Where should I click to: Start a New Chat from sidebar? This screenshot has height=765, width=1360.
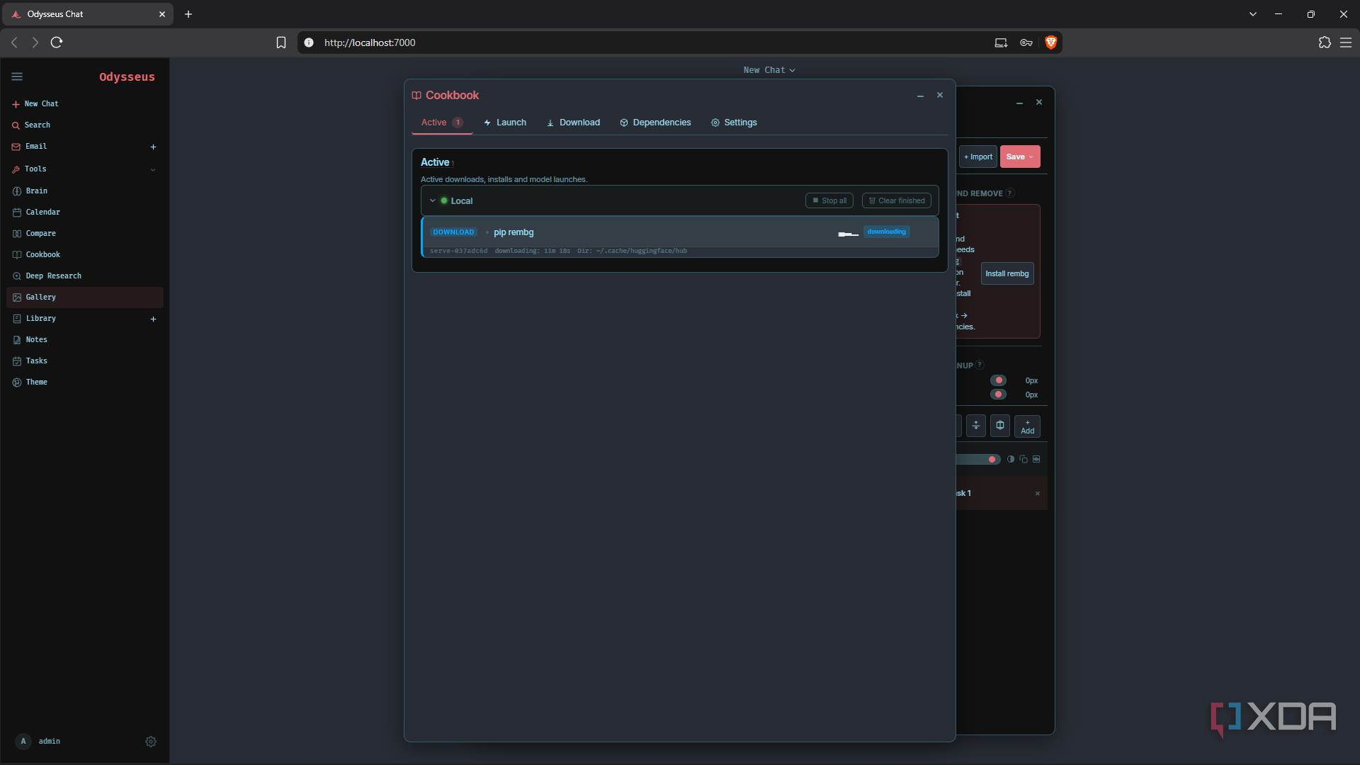coord(35,104)
